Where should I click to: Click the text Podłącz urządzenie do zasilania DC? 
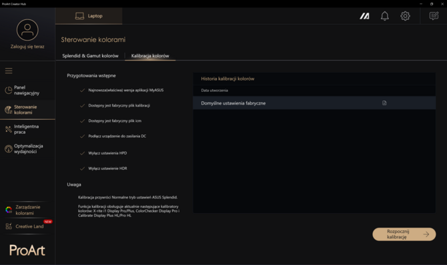point(117,136)
